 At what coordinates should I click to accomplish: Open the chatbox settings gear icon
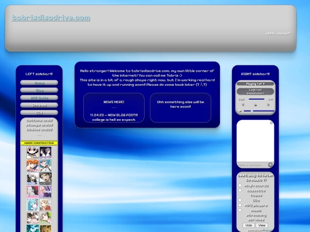point(271,123)
